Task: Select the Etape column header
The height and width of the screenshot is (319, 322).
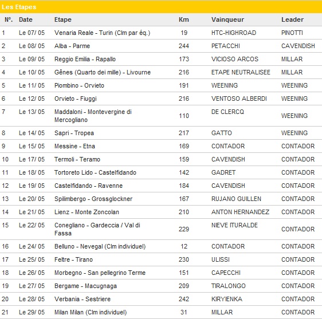Action: (63, 19)
